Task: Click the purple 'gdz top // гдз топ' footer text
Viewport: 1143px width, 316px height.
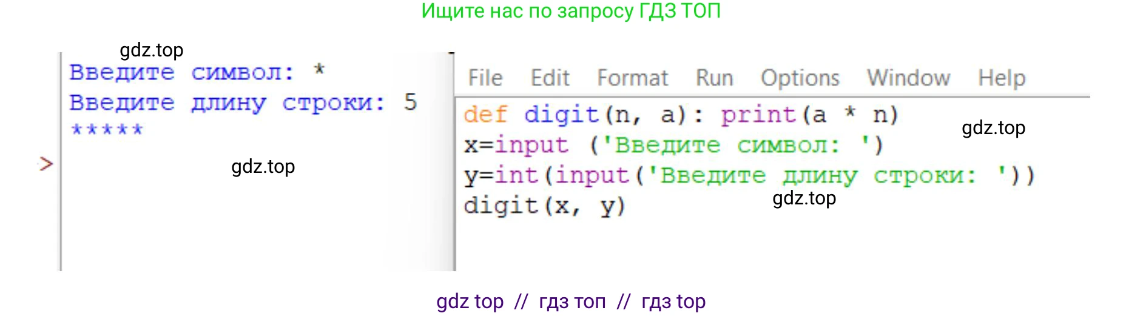Action: [x=571, y=301]
